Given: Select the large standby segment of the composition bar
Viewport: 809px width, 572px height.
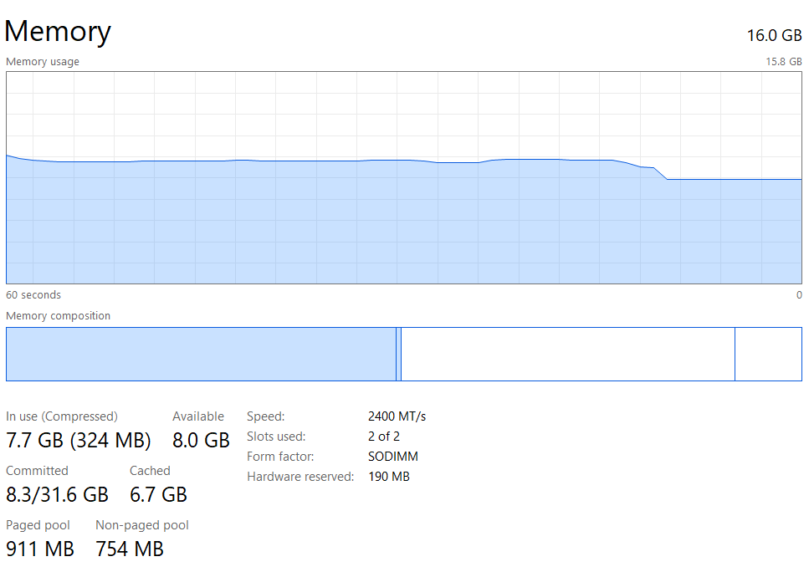Looking at the screenshot, I should [567, 354].
